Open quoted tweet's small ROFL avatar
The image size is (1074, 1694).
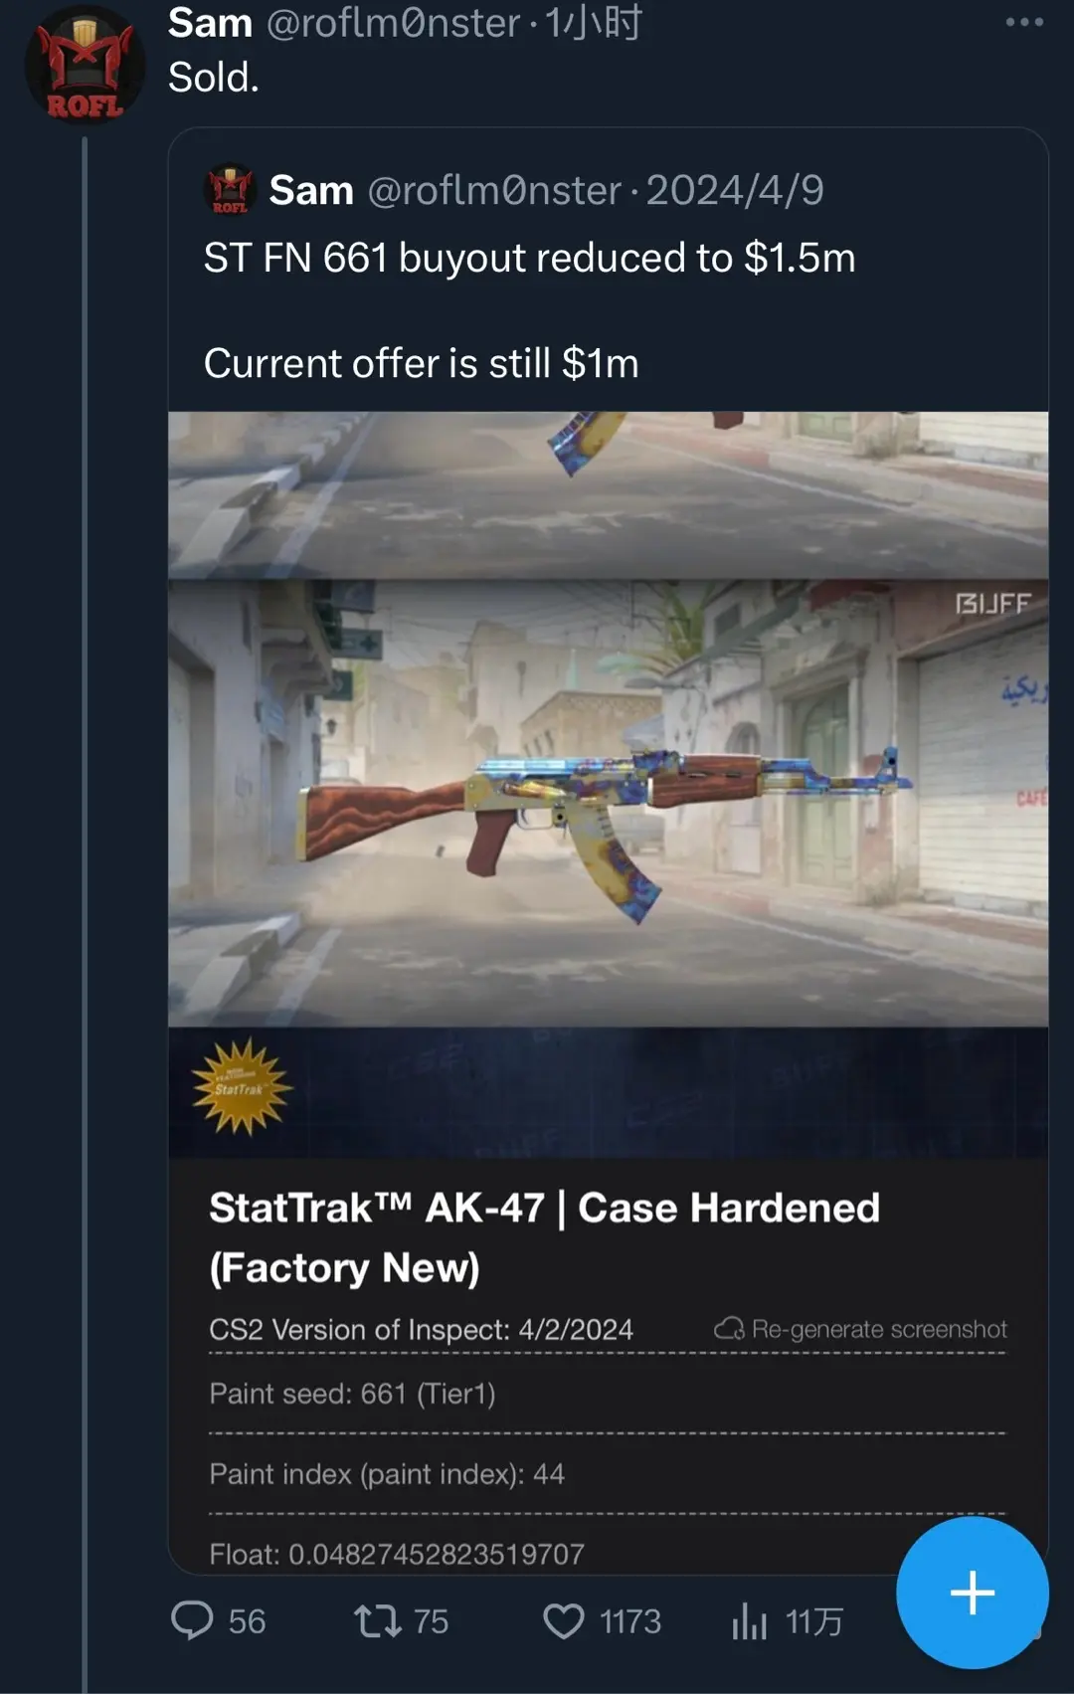click(230, 189)
